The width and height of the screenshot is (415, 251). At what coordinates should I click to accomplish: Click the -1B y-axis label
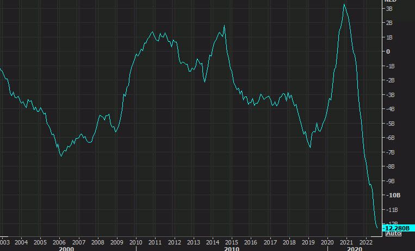pos(390,66)
